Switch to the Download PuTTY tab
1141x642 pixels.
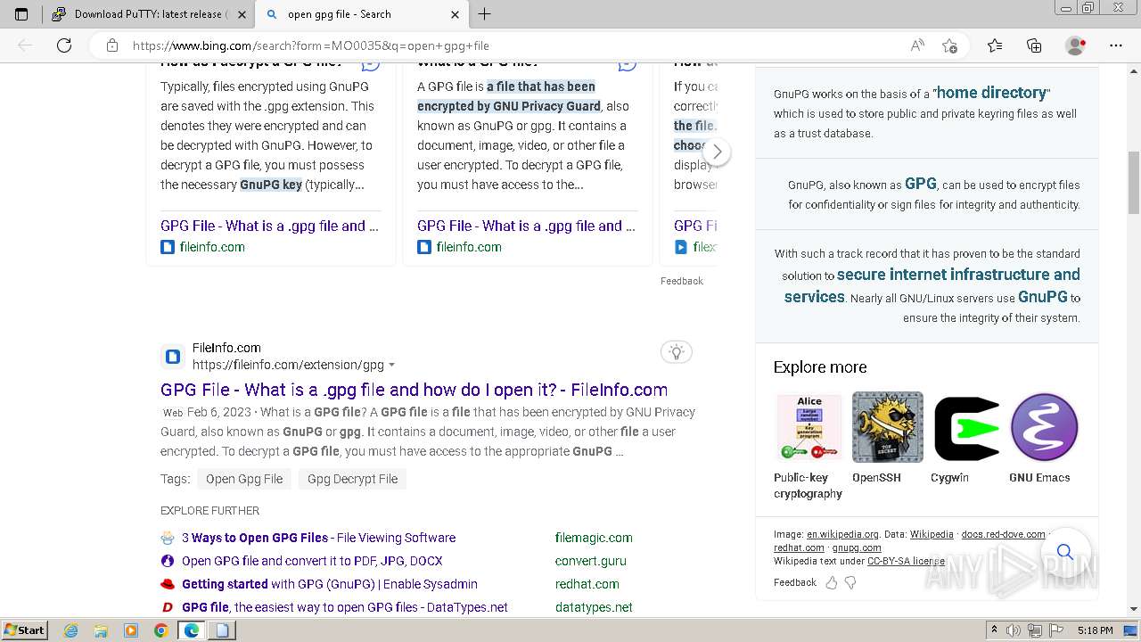148,14
